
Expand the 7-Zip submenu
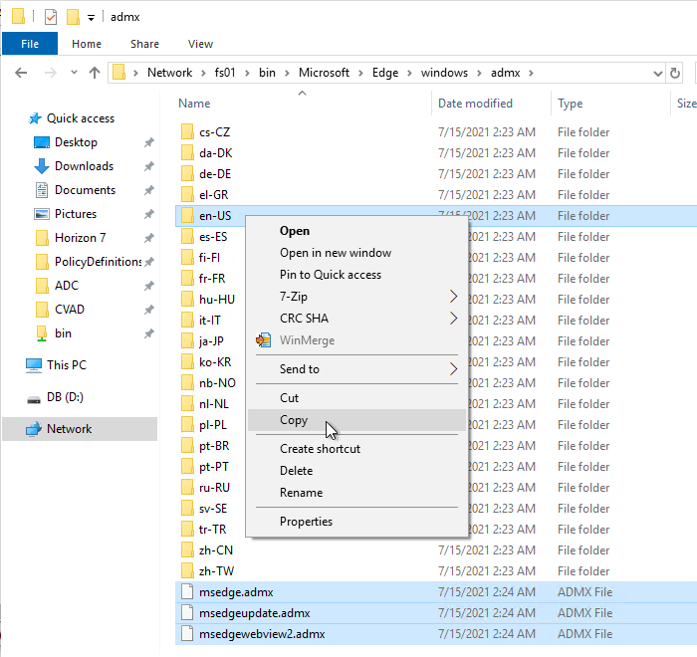point(356,297)
